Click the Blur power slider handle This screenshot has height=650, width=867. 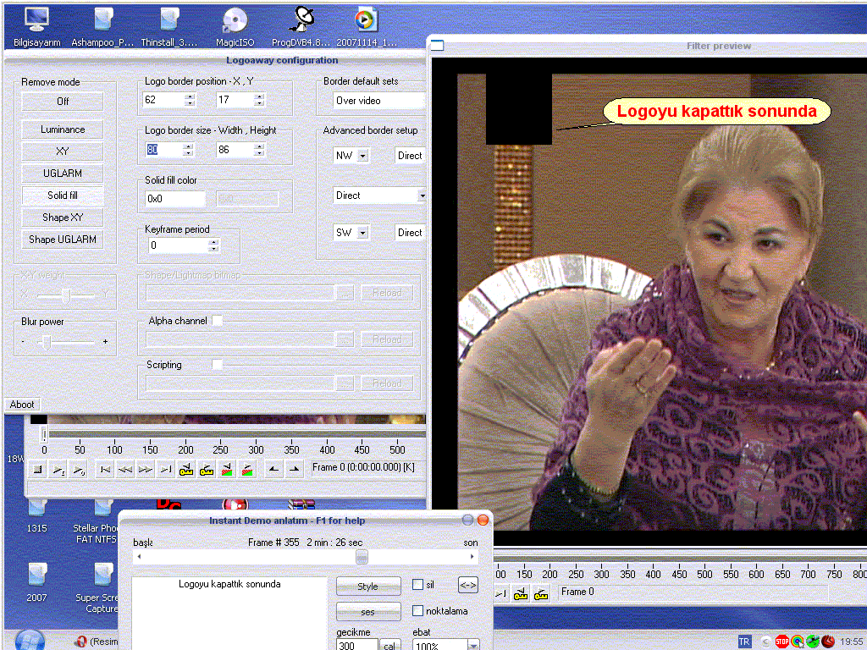tap(47, 342)
